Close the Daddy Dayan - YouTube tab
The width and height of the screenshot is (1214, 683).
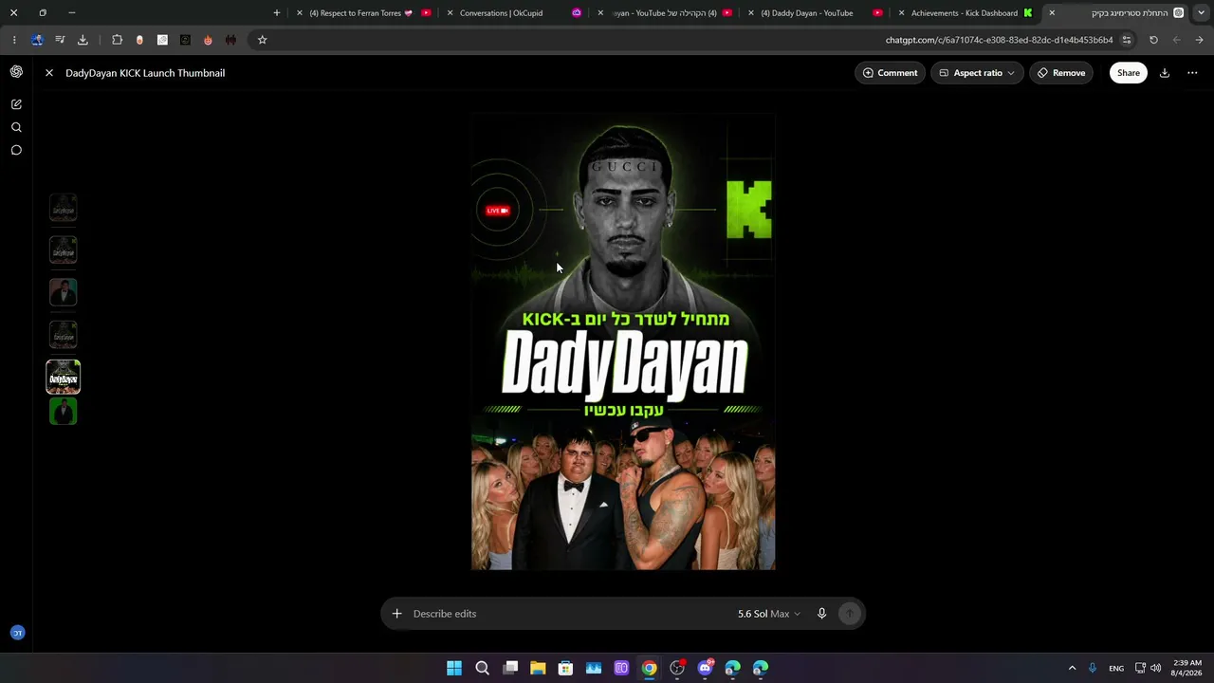751,13
